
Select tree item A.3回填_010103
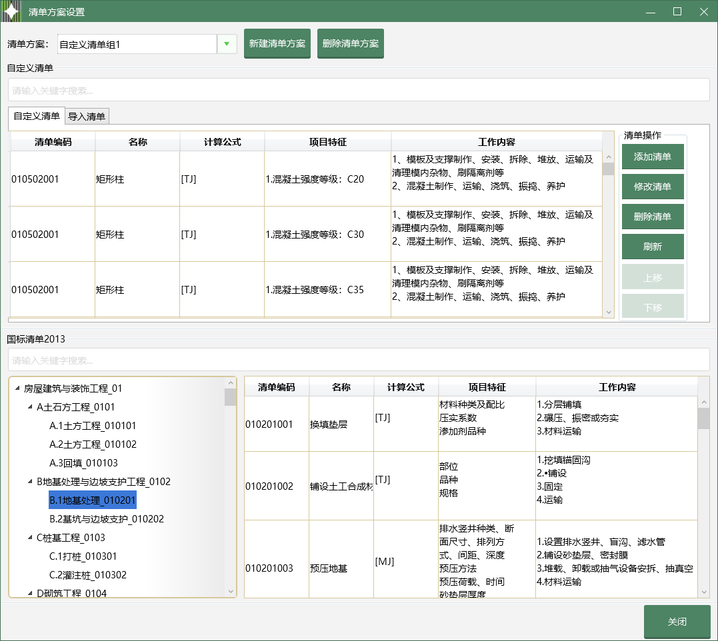pos(83,463)
